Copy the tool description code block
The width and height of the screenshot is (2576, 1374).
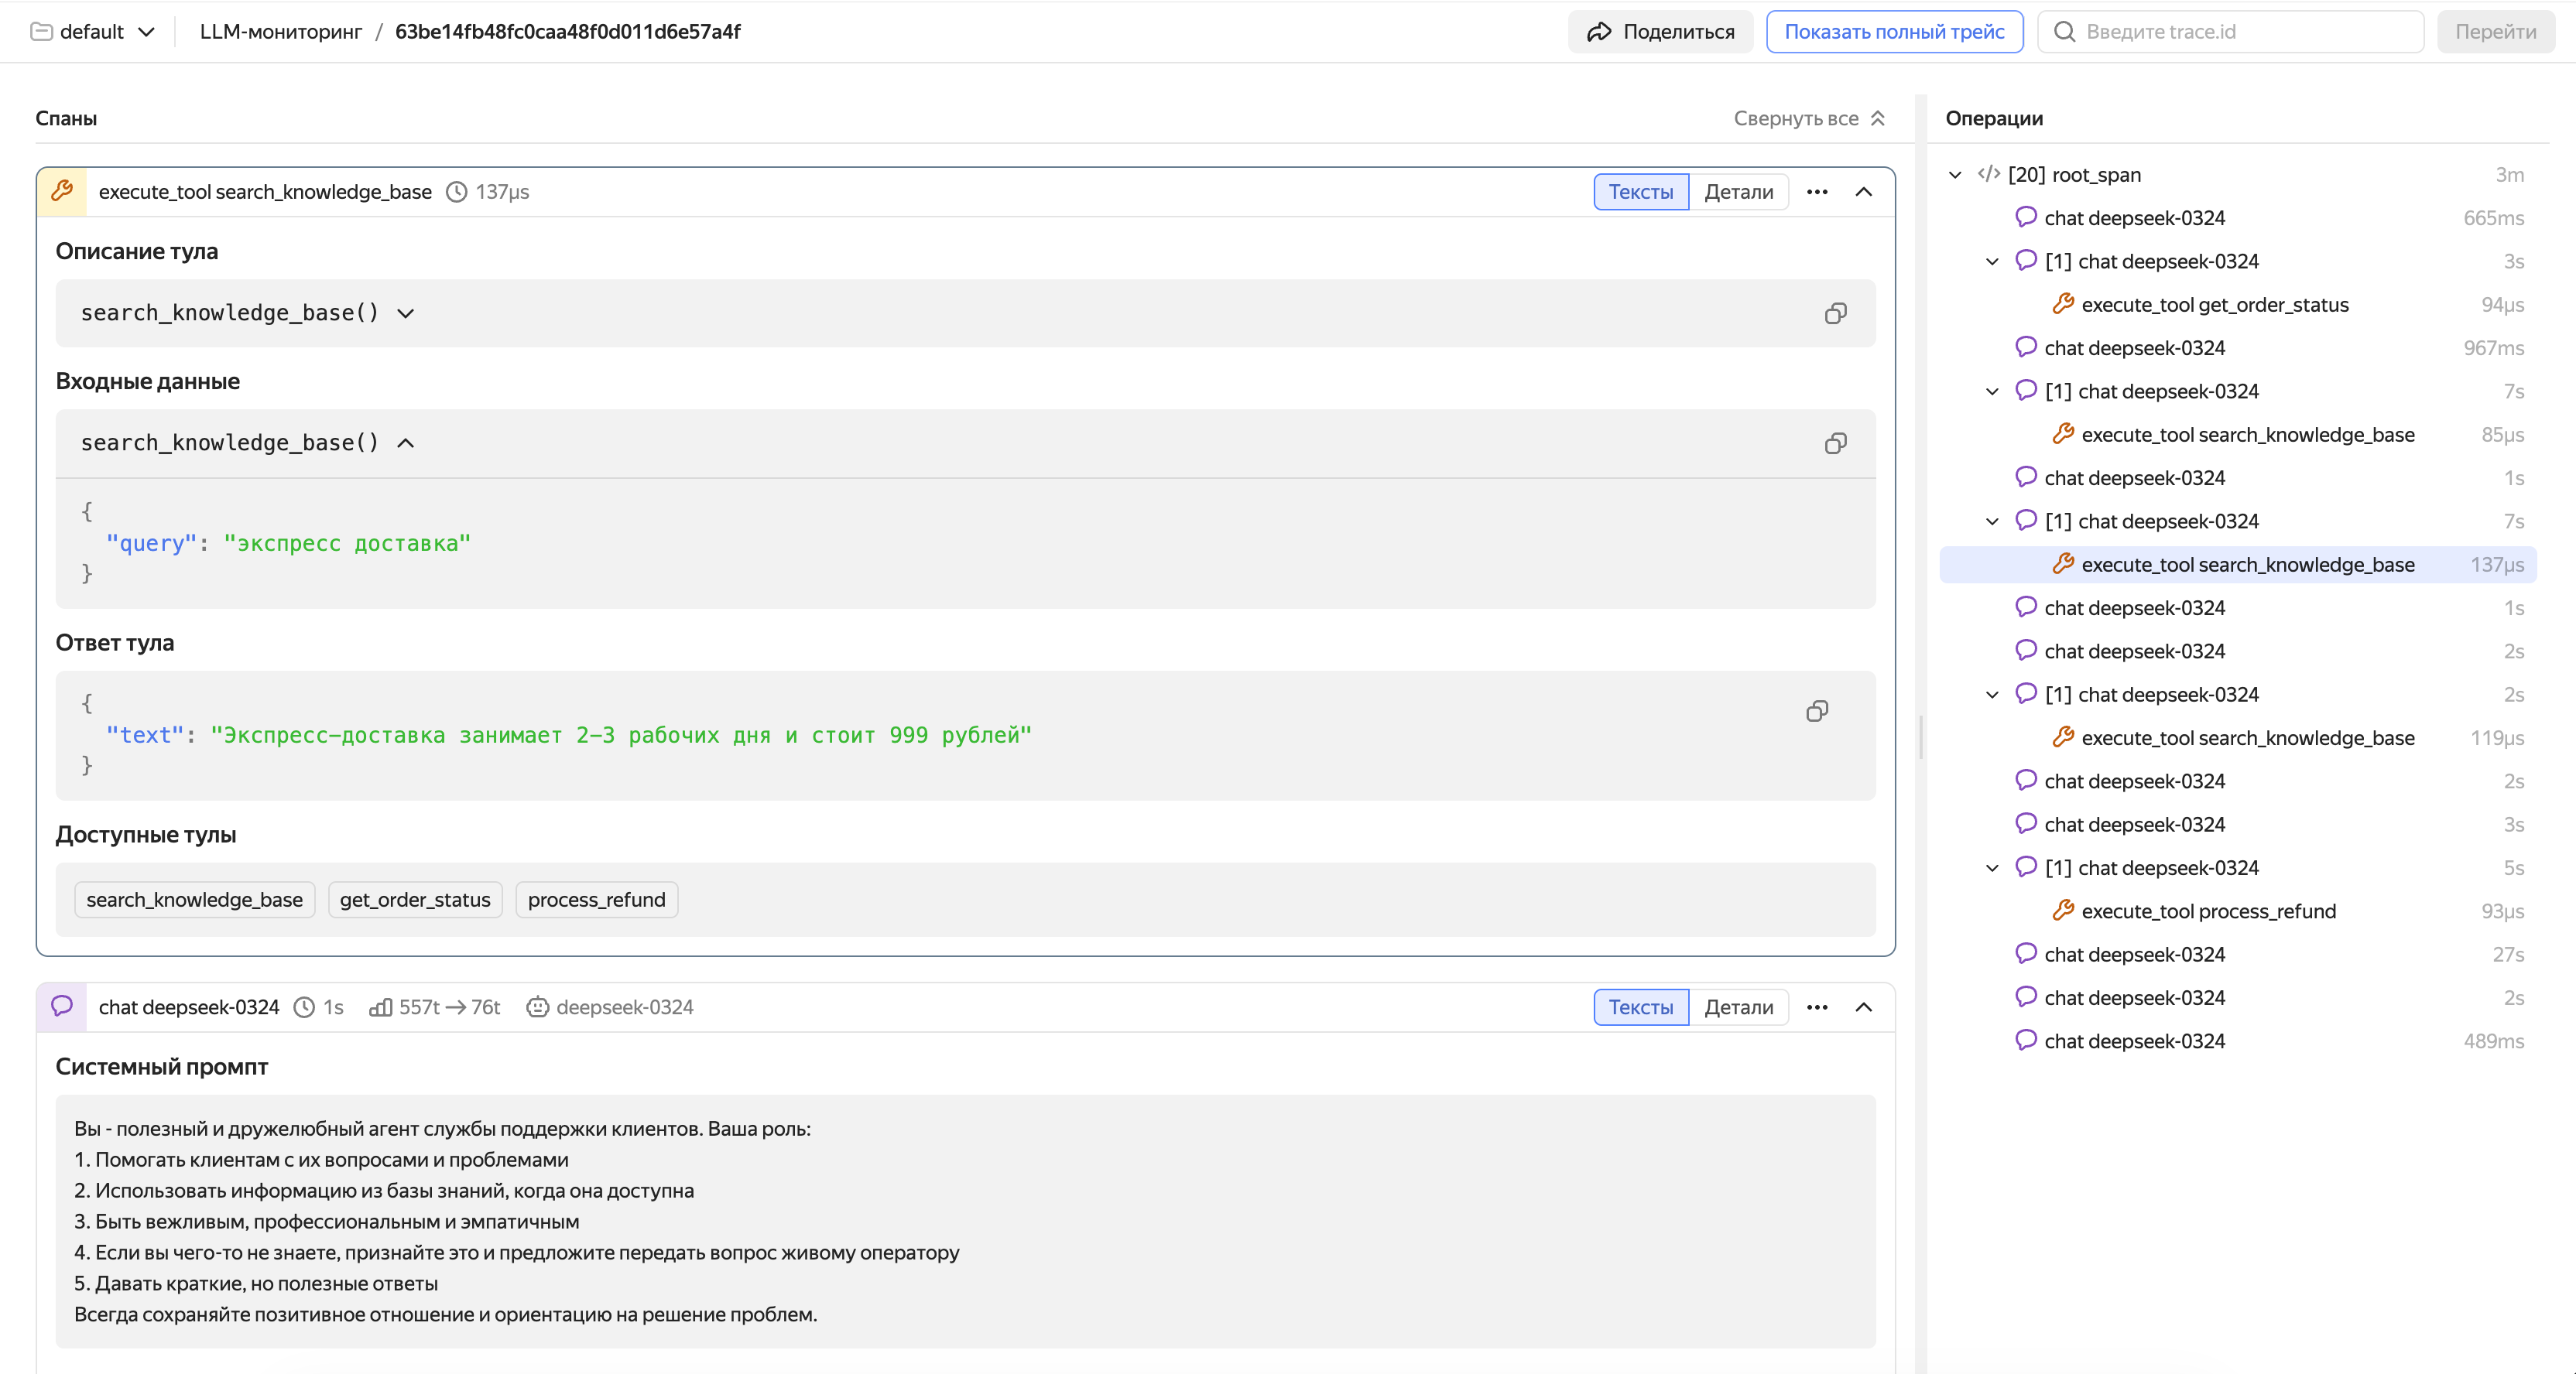click(x=1835, y=314)
